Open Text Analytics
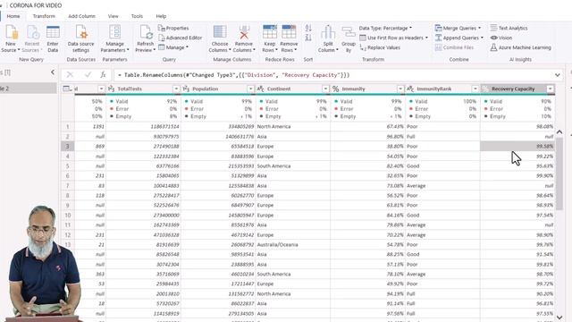The width and height of the screenshot is (572, 322). [x=509, y=28]
